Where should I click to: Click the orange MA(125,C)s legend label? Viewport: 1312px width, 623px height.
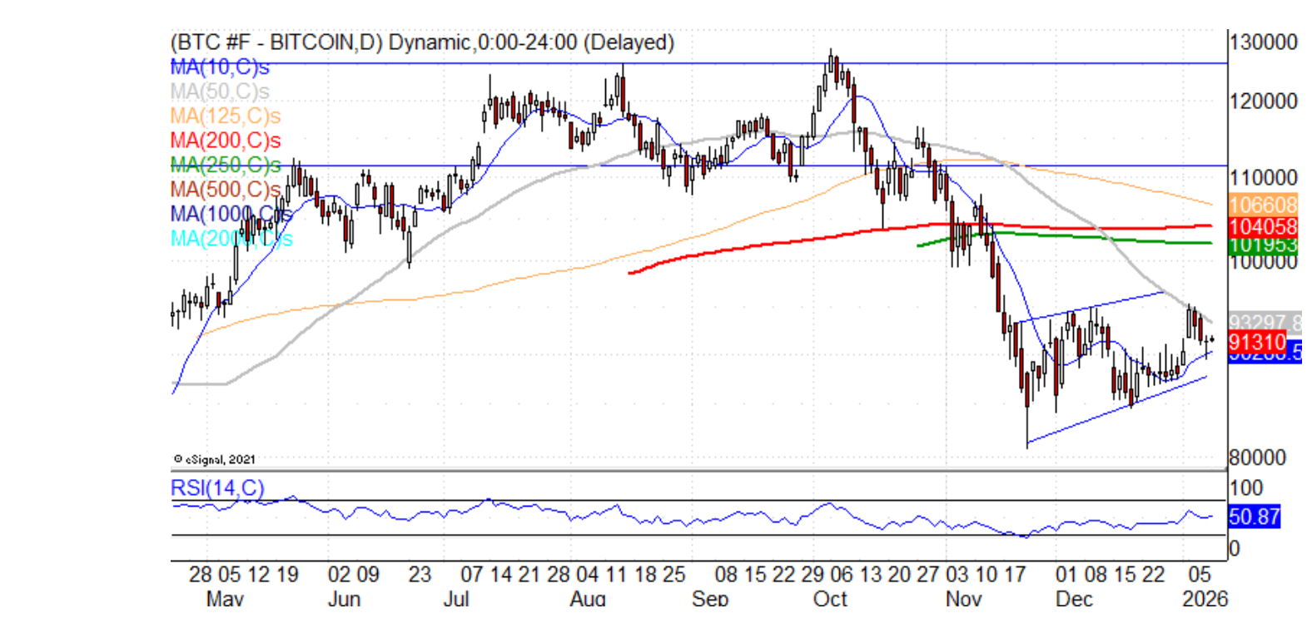[225, 116]
